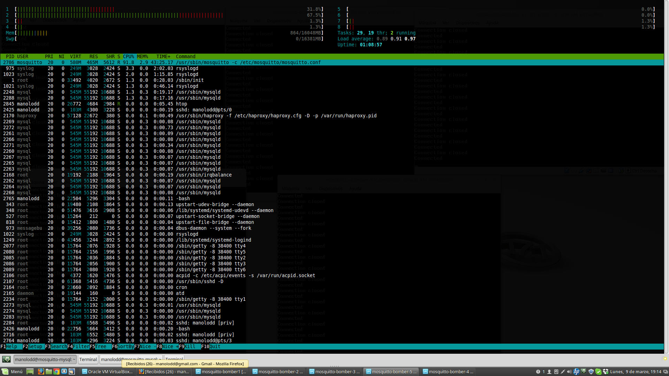Image resolution: width=669 pixels, height=376 pixels.
Task: Open the removable drives tray icon
Action: tap(556, 371)
